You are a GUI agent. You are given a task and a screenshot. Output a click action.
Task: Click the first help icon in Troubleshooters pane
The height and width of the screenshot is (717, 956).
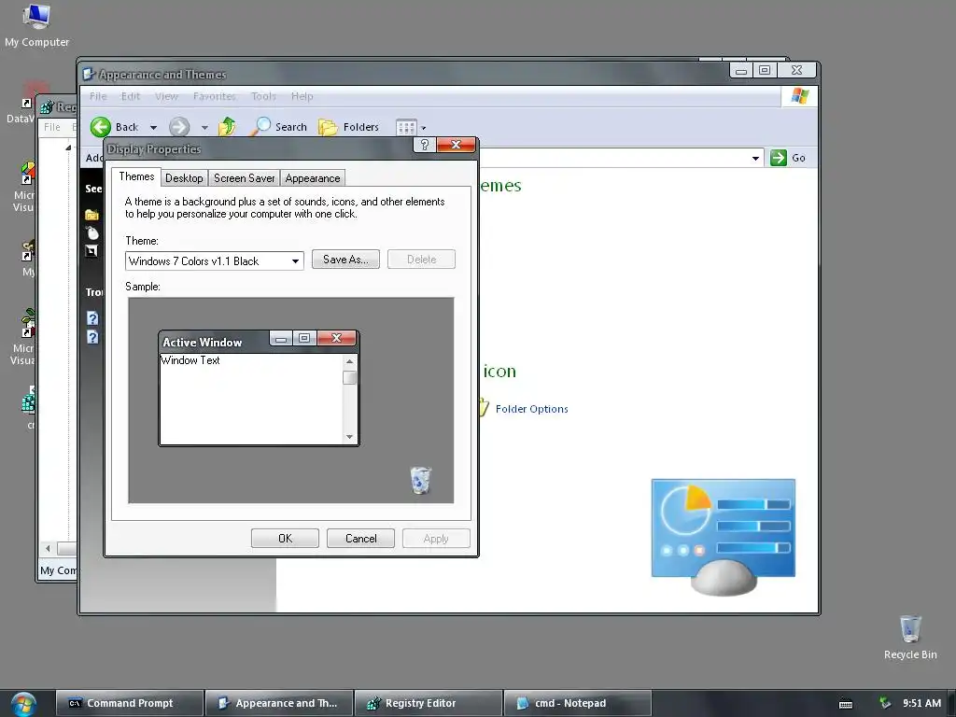[x=92, y=318]
